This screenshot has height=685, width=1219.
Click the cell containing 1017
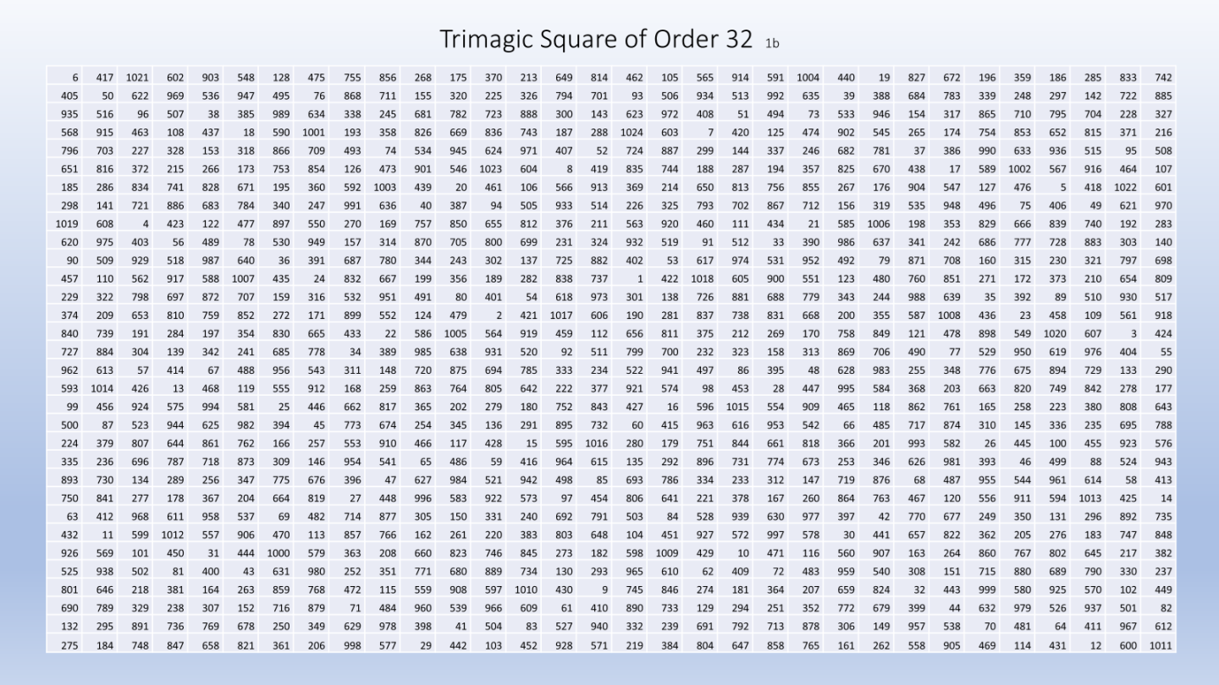(x=560, y=315)
